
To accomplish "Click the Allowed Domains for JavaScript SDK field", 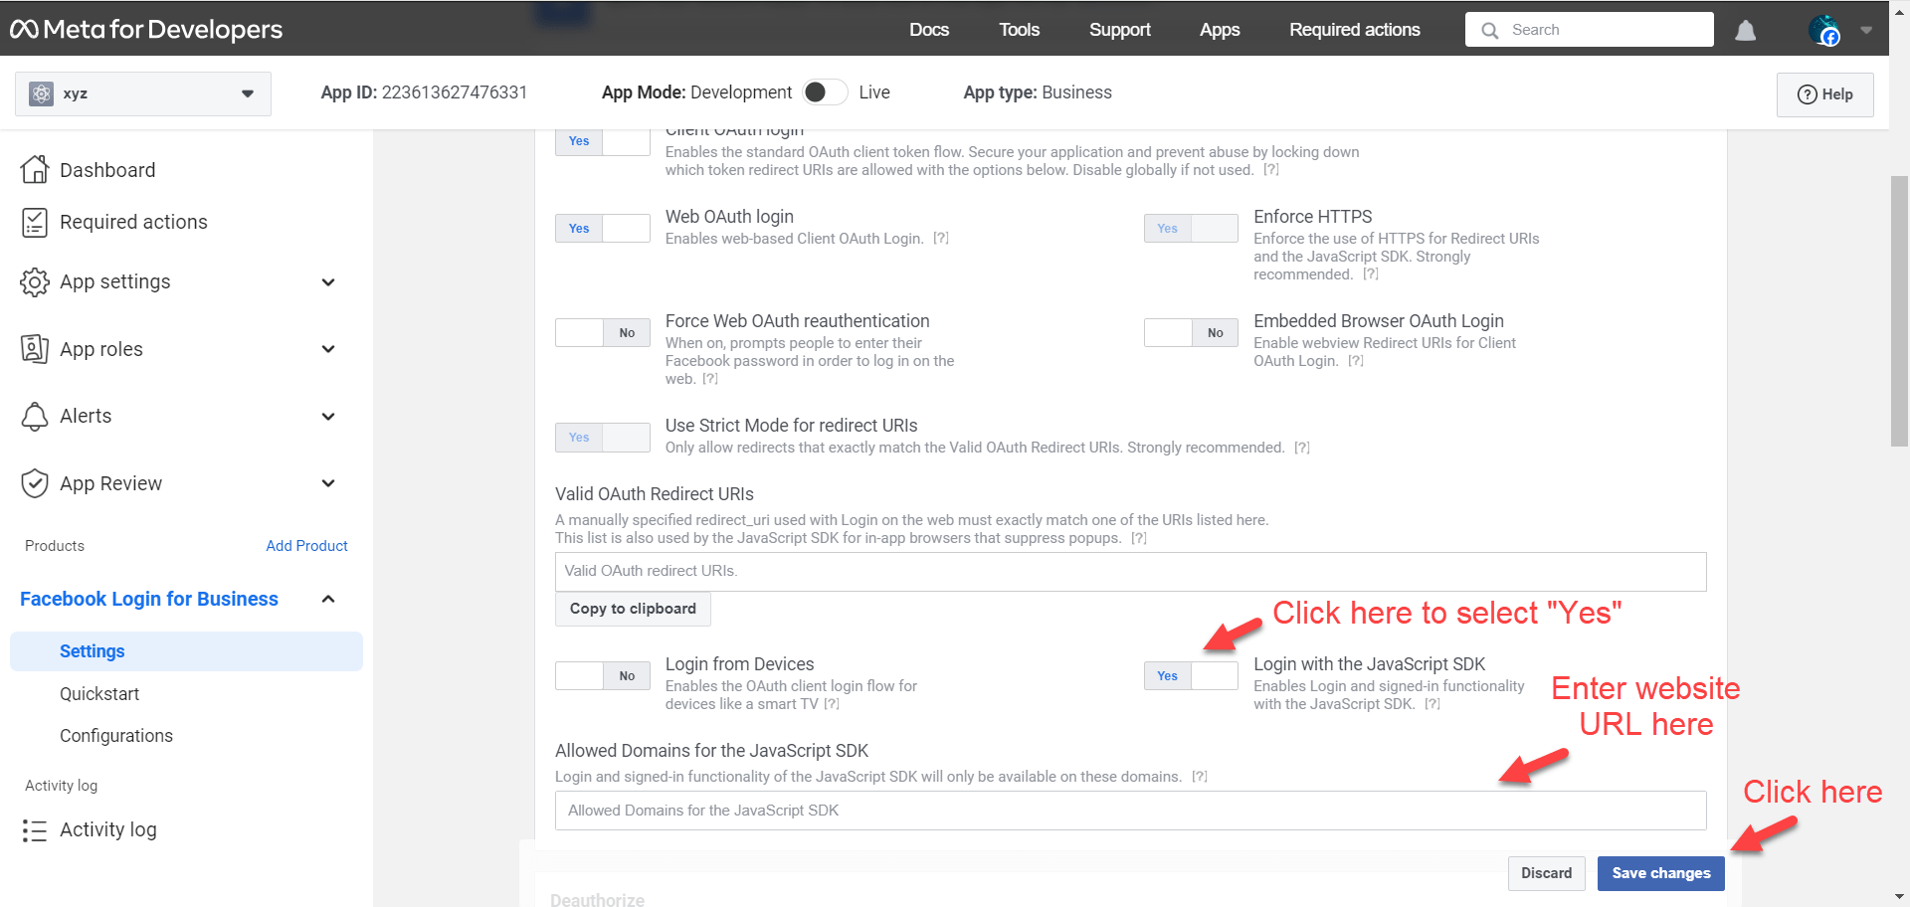I will tap(1130, 811).
